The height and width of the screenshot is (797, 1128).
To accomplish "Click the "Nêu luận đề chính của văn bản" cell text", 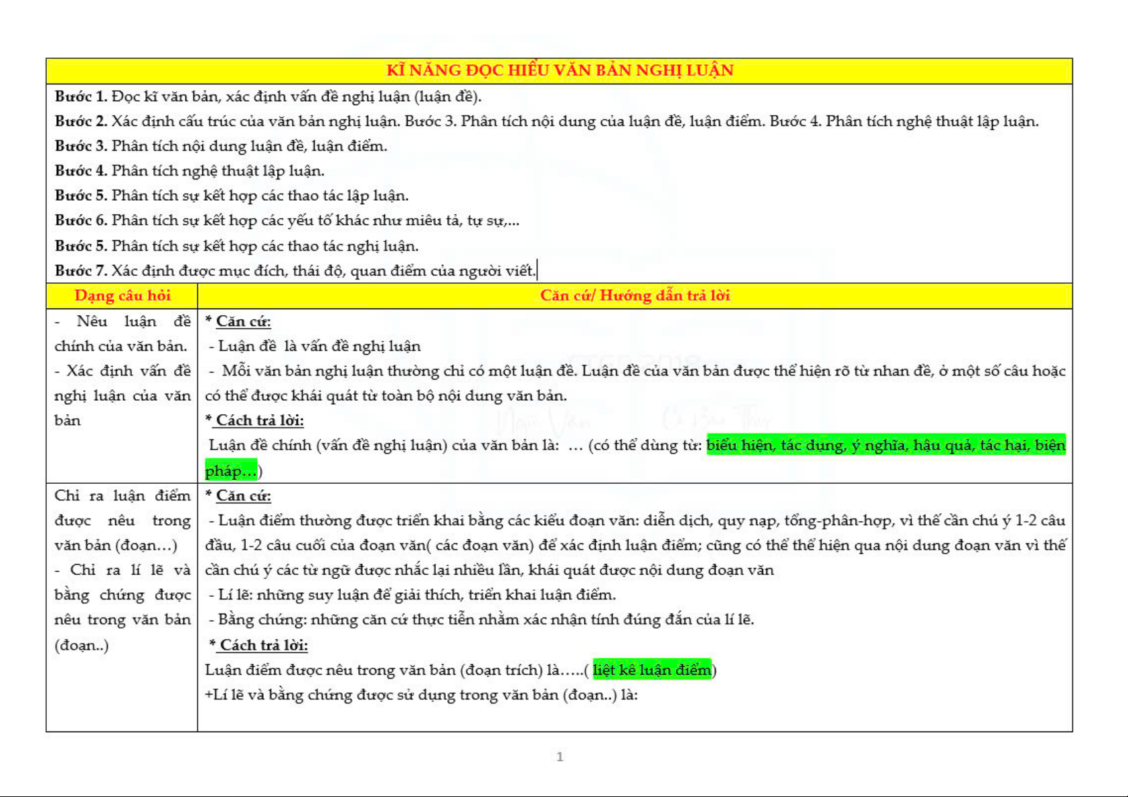I will [x=122, y=333].
